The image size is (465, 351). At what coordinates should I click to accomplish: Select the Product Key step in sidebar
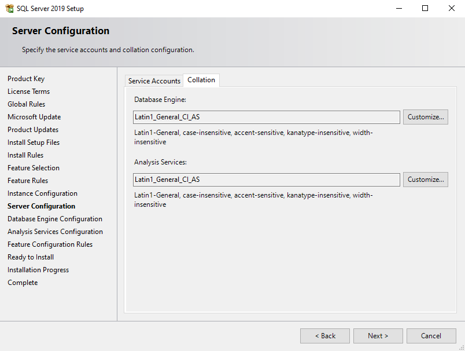pyautogui.click(x=26, y=79)
